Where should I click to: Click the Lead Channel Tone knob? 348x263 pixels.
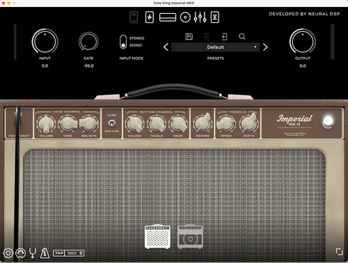coord(68,123)
